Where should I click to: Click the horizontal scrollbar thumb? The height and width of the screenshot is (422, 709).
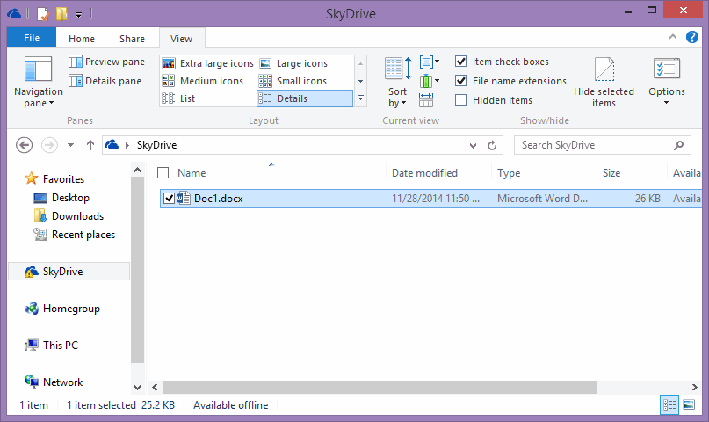pyautogui.click(x=379, y=387)
